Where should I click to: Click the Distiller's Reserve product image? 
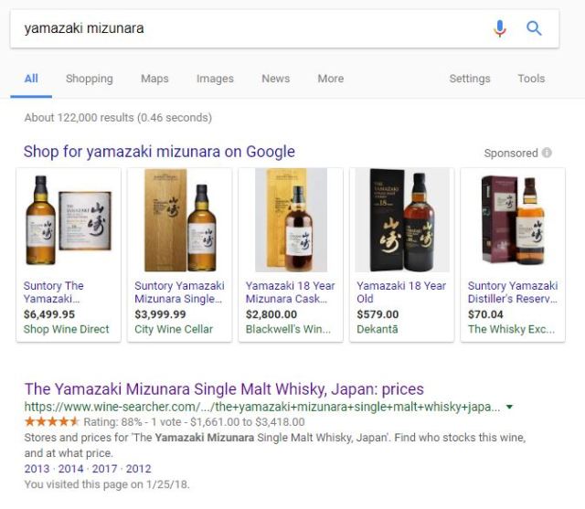pos(513,220)
